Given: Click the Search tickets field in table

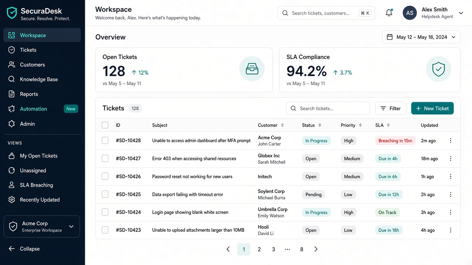Looking at the screenshot, I should click(x=328, y=108).
